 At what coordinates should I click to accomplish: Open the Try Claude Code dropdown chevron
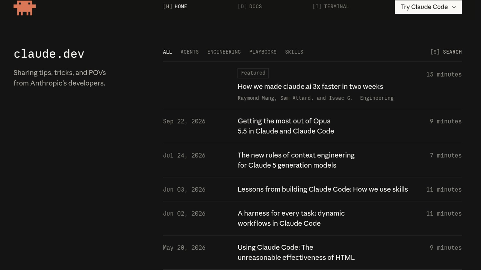[x=454, y=7]
